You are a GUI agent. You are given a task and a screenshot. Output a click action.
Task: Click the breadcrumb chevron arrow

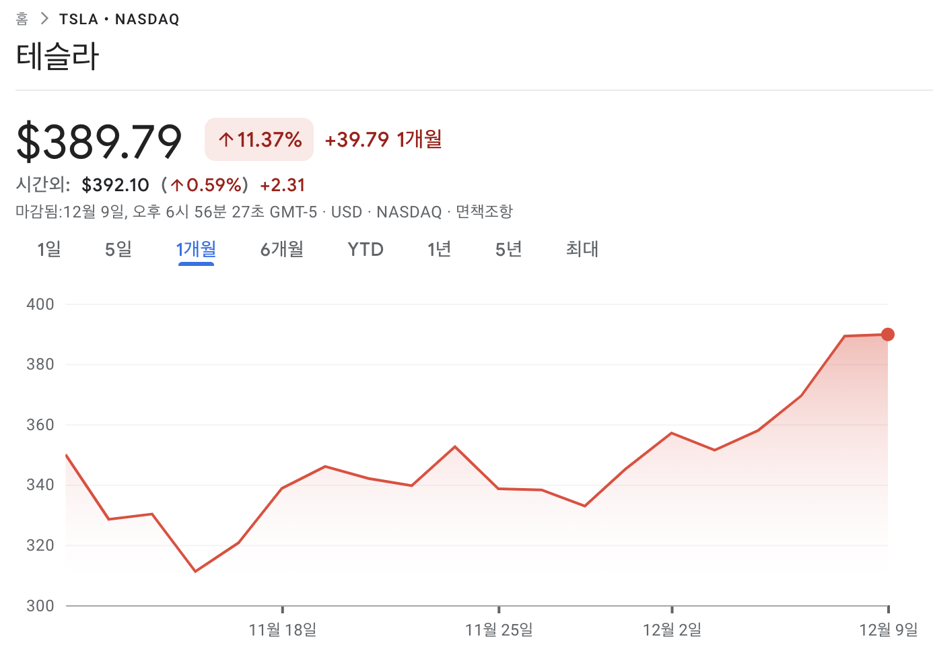coord(44,19)
